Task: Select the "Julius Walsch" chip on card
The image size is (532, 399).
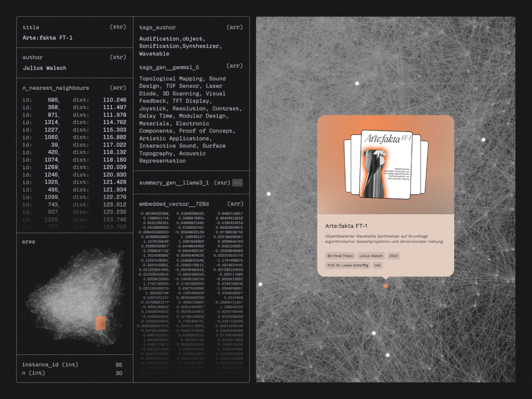Action: pos(371,256)
